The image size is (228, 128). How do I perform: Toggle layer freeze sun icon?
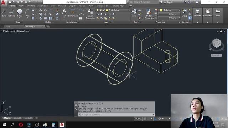100,10
